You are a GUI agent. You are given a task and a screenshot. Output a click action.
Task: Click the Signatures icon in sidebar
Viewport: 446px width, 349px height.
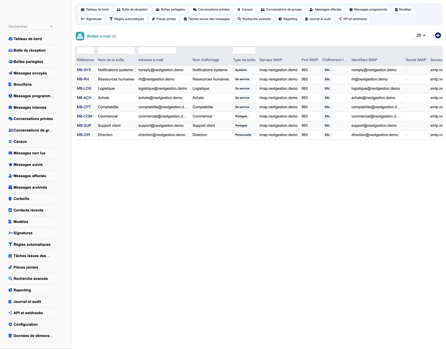tap(10, 233)
